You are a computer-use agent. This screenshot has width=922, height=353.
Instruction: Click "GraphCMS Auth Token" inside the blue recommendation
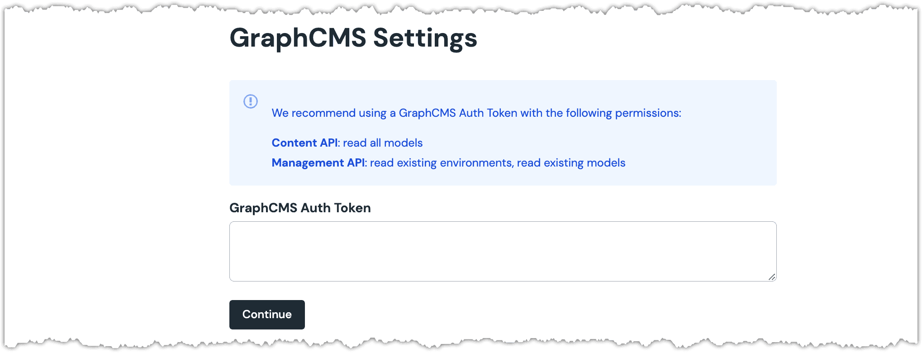[458, 113]
